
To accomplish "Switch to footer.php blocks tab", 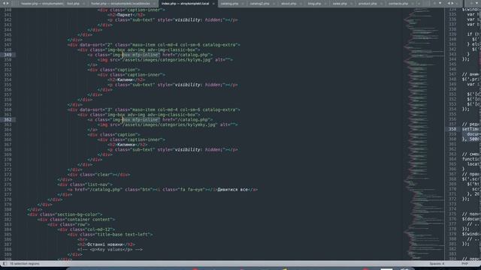I will (120, 4).
